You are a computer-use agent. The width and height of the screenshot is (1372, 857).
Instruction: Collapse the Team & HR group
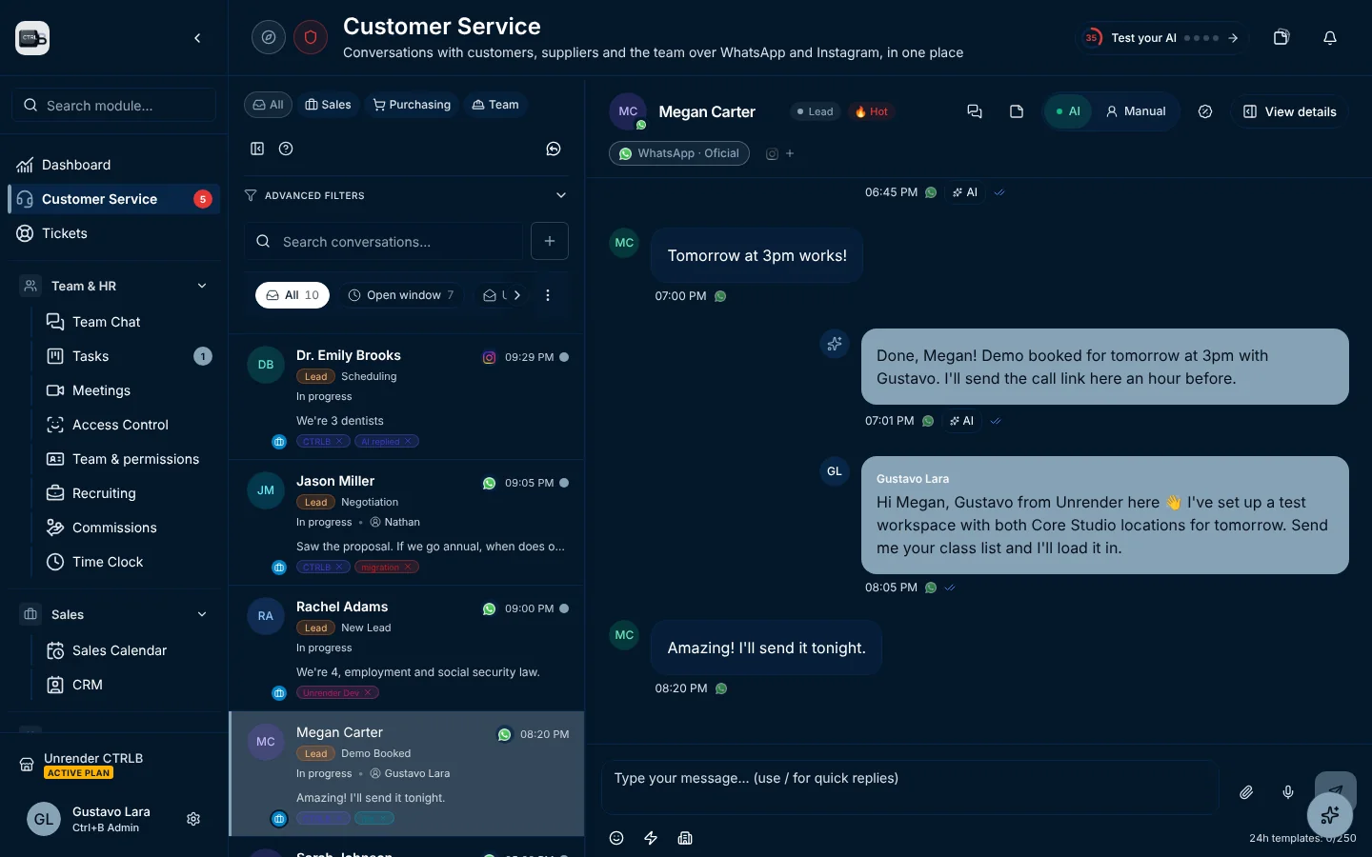point(202,286)
